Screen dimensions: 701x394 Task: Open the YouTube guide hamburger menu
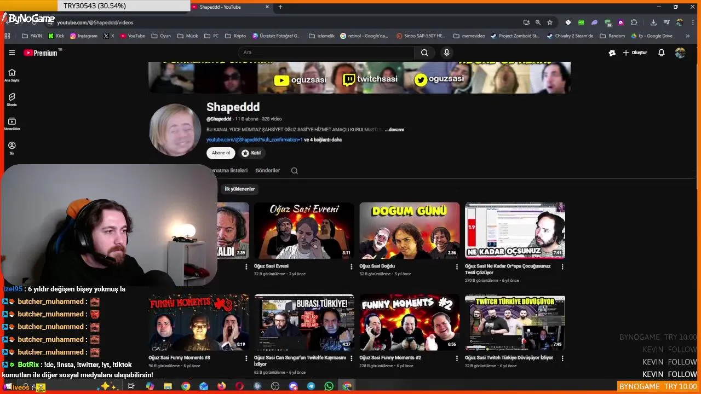[12, 53]
